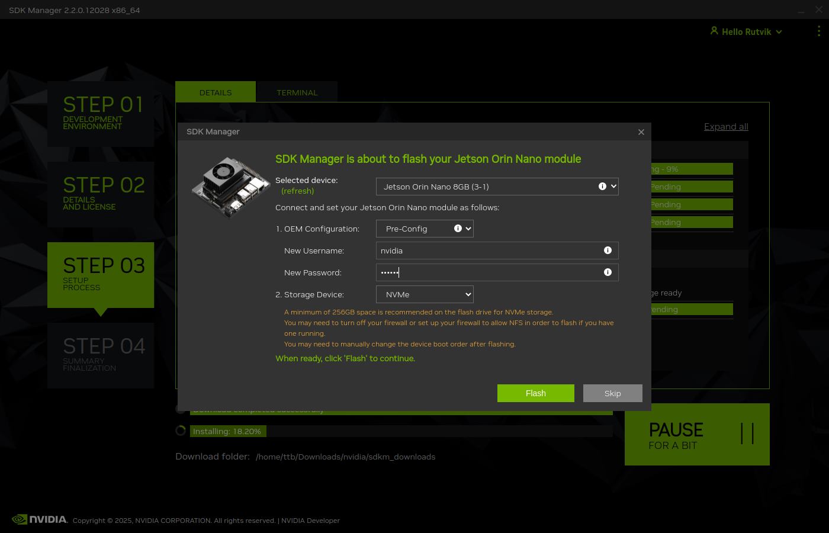Click the NVIDIA logo in footer

[x=40, y=519]
